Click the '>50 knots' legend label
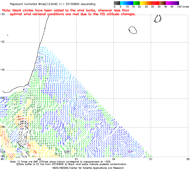The height and width of the screenshot is (172, 190). click(183, 7)
